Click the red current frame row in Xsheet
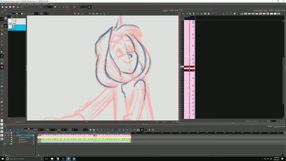Image resolution: width=286 pixels, height=161 pixels. click(189, 67)
